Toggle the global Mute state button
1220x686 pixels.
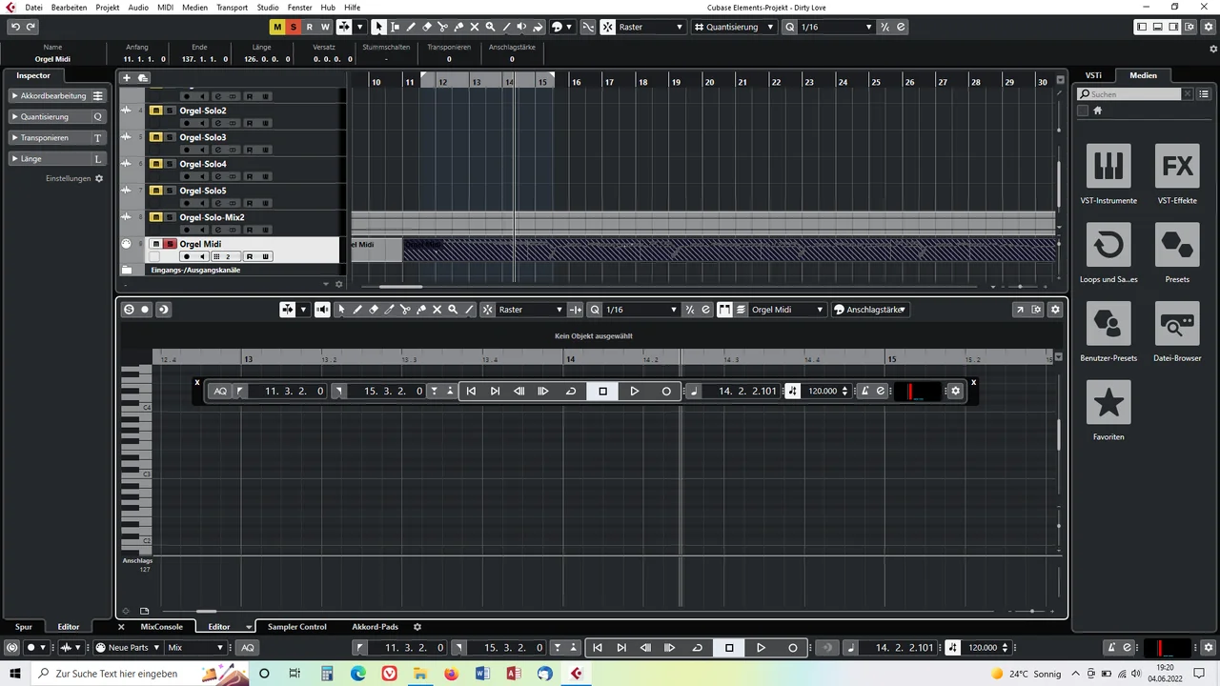(277, 27)
